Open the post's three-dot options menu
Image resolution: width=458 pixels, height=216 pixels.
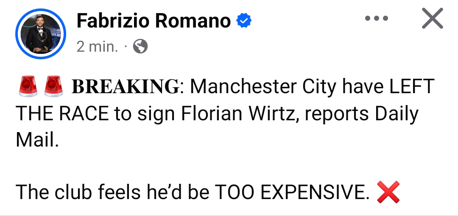pos(376,19)
